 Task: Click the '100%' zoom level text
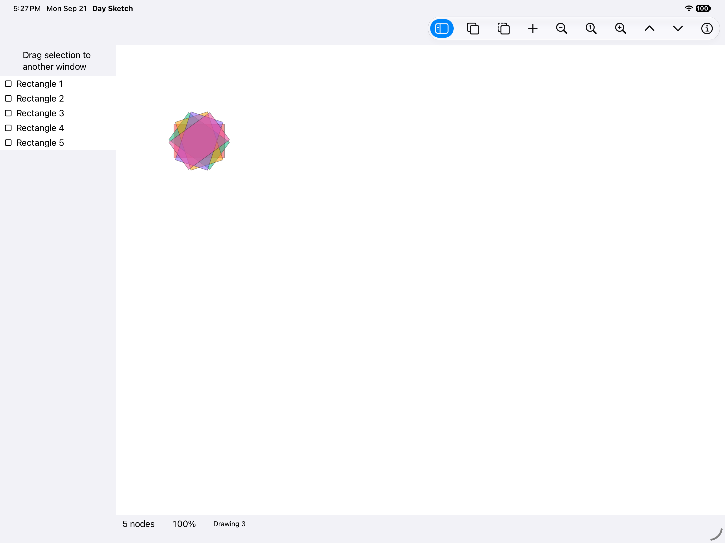point(184,524)
